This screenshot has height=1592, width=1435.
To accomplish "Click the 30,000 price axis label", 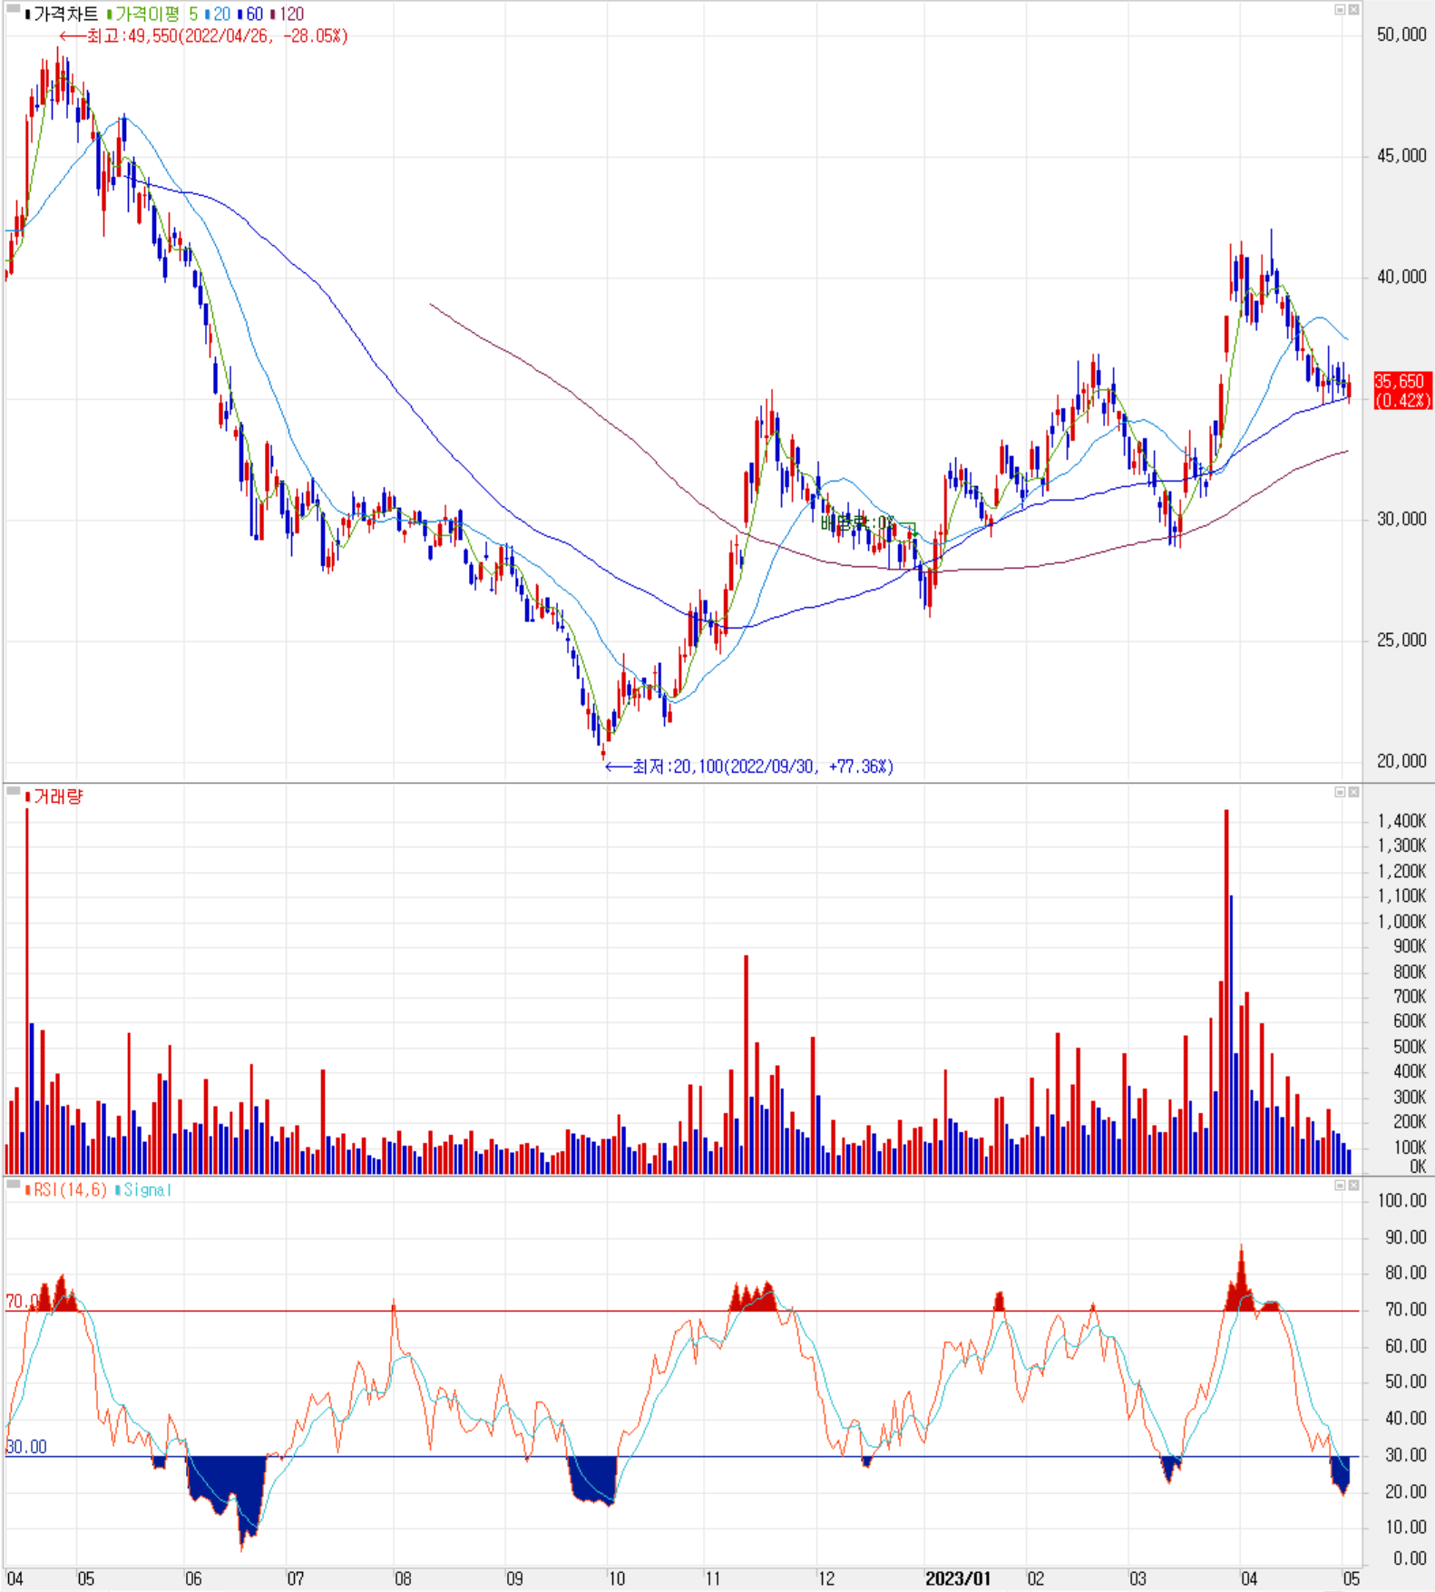I will point(1401,519).
